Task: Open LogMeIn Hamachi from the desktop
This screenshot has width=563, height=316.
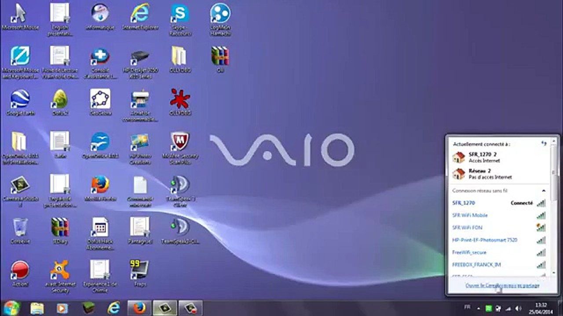Action: [x=220, y=20]
